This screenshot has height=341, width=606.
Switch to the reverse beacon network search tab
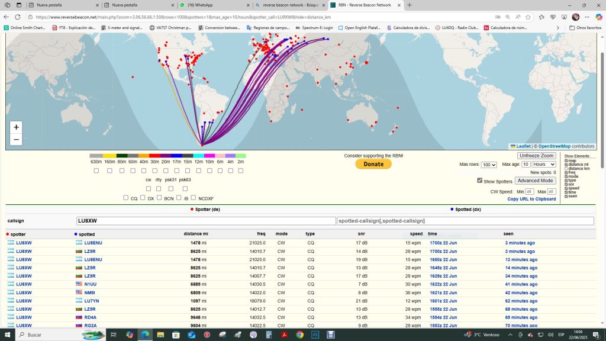287,5
